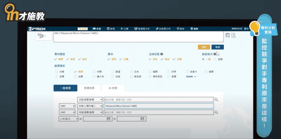Open the 公告(開)日 date type dropdown
Screen dimensions: 281x139
click(68, 119)
